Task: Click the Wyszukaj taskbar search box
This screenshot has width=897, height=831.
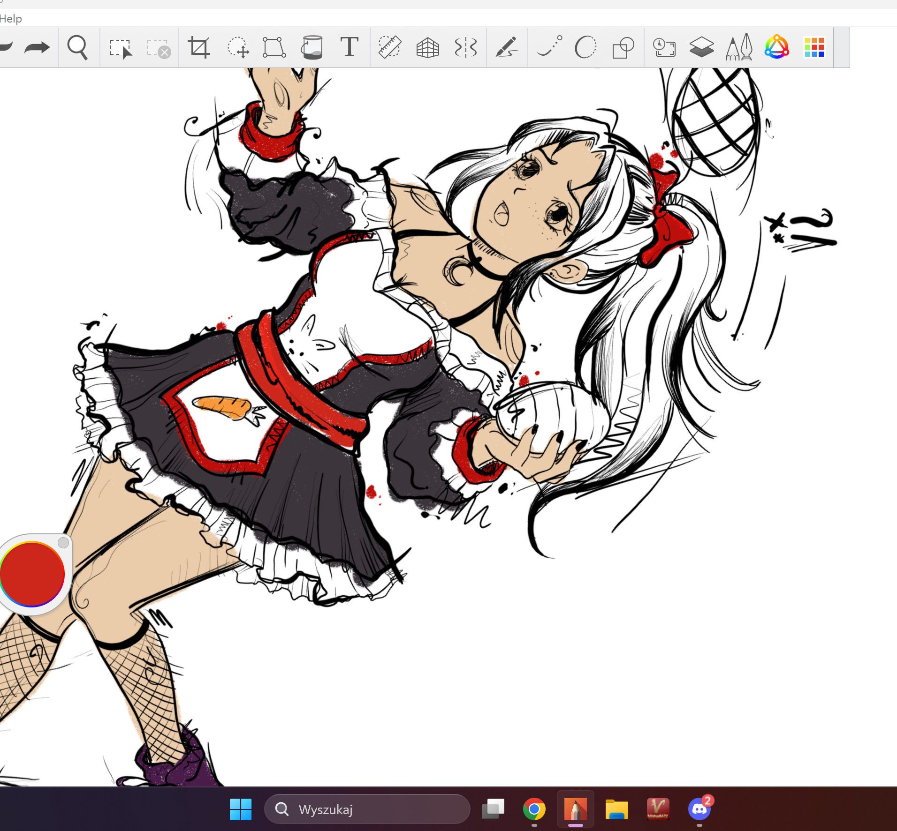Action: 367,809
